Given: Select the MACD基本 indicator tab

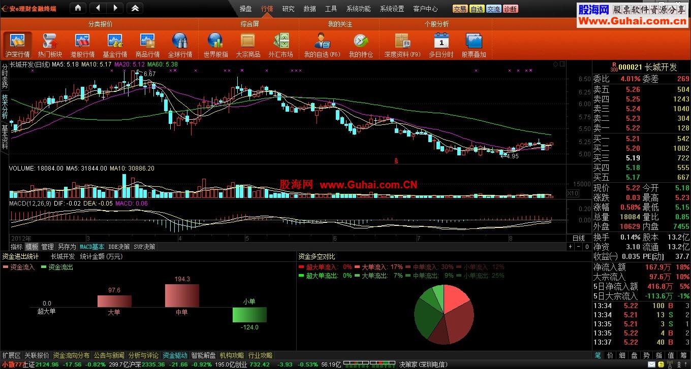Looking at the screenshot, I should [x=92, y=247].
